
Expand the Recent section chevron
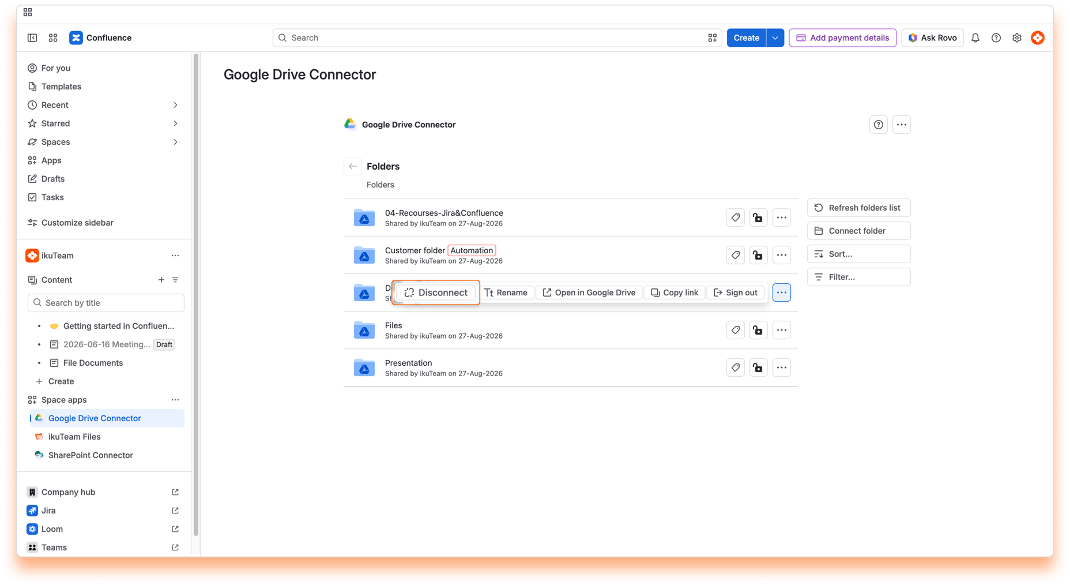click(x=175, y=105)
